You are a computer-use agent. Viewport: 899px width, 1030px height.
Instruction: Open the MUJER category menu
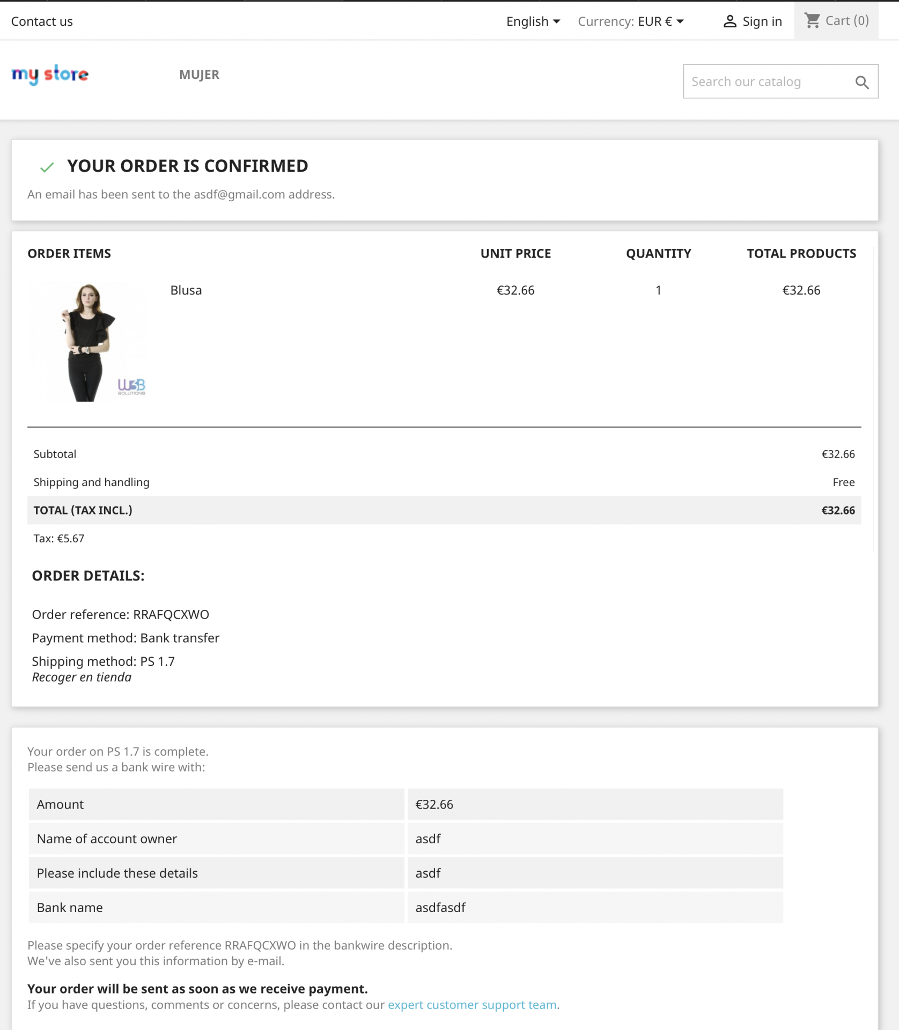pyautogui.click(x=199, y=75)
